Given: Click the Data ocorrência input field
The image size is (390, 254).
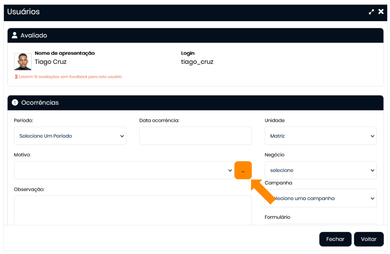Looking at the screenshot, I should pyautogui.click(x=195, y=136).
